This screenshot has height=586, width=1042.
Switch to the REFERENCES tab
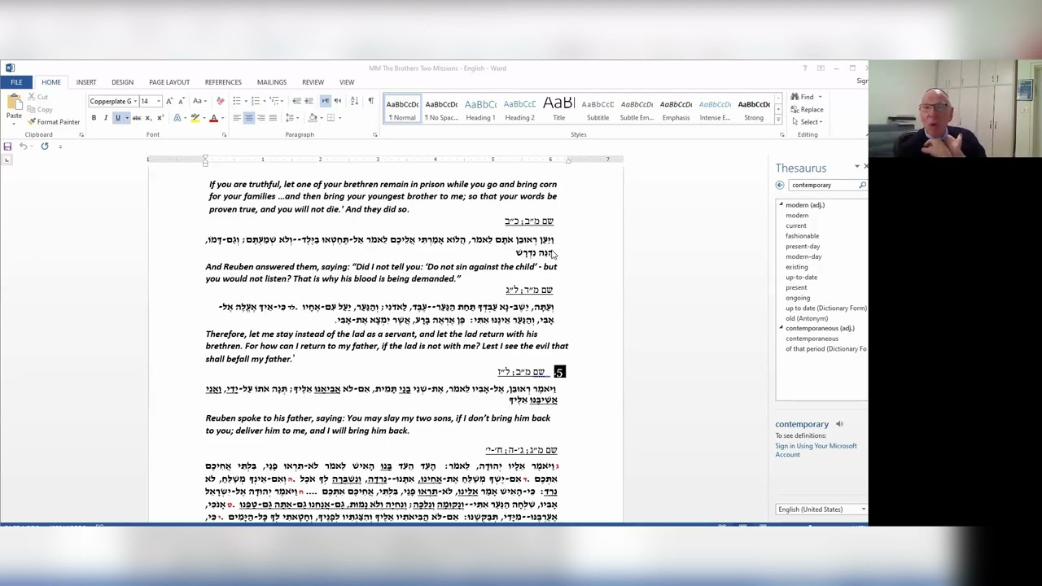click(223, 82)
